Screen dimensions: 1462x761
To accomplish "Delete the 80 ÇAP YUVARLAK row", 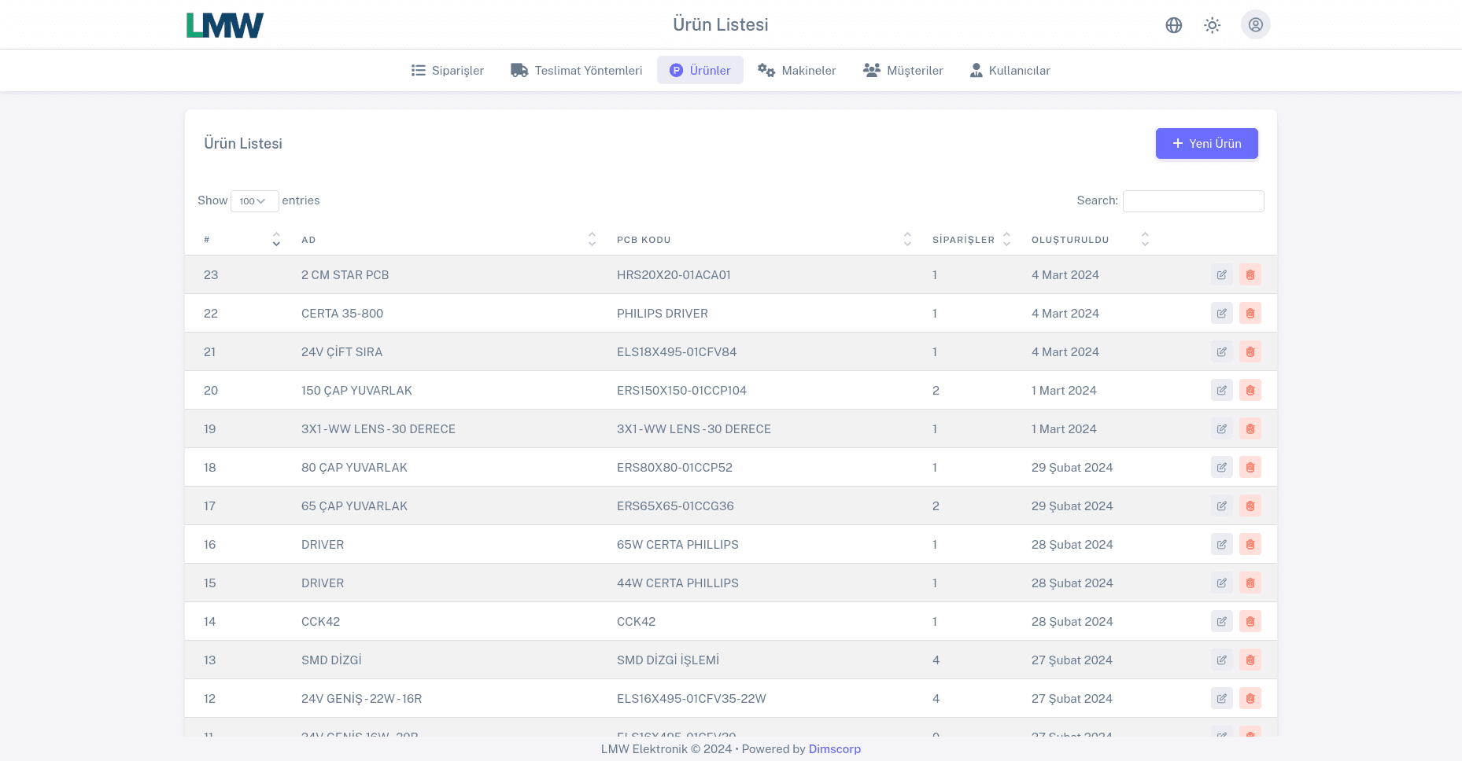I will pos(1250,468).
